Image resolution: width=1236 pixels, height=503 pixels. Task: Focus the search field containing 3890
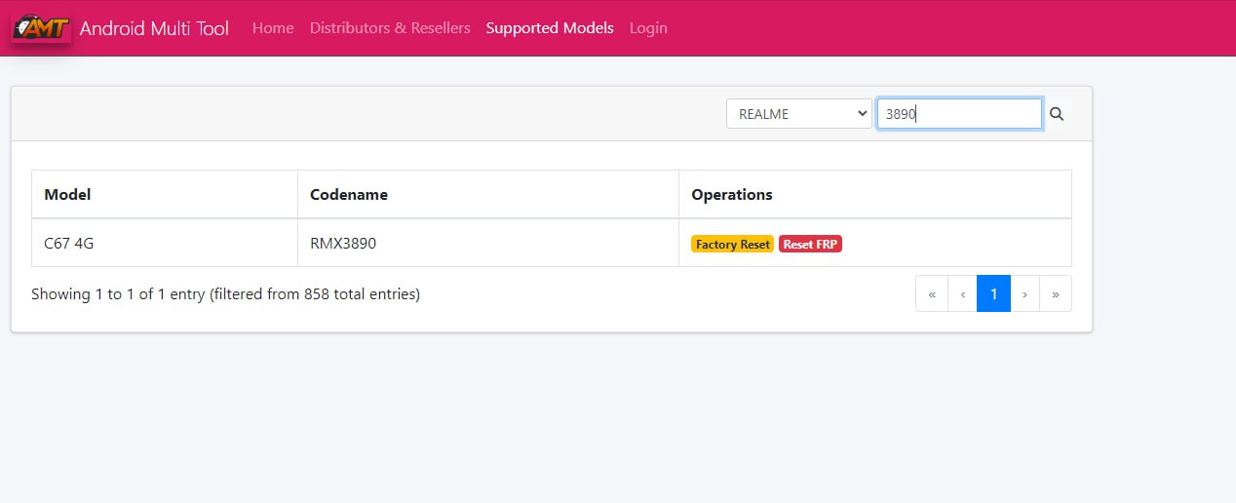coord(960,114)
